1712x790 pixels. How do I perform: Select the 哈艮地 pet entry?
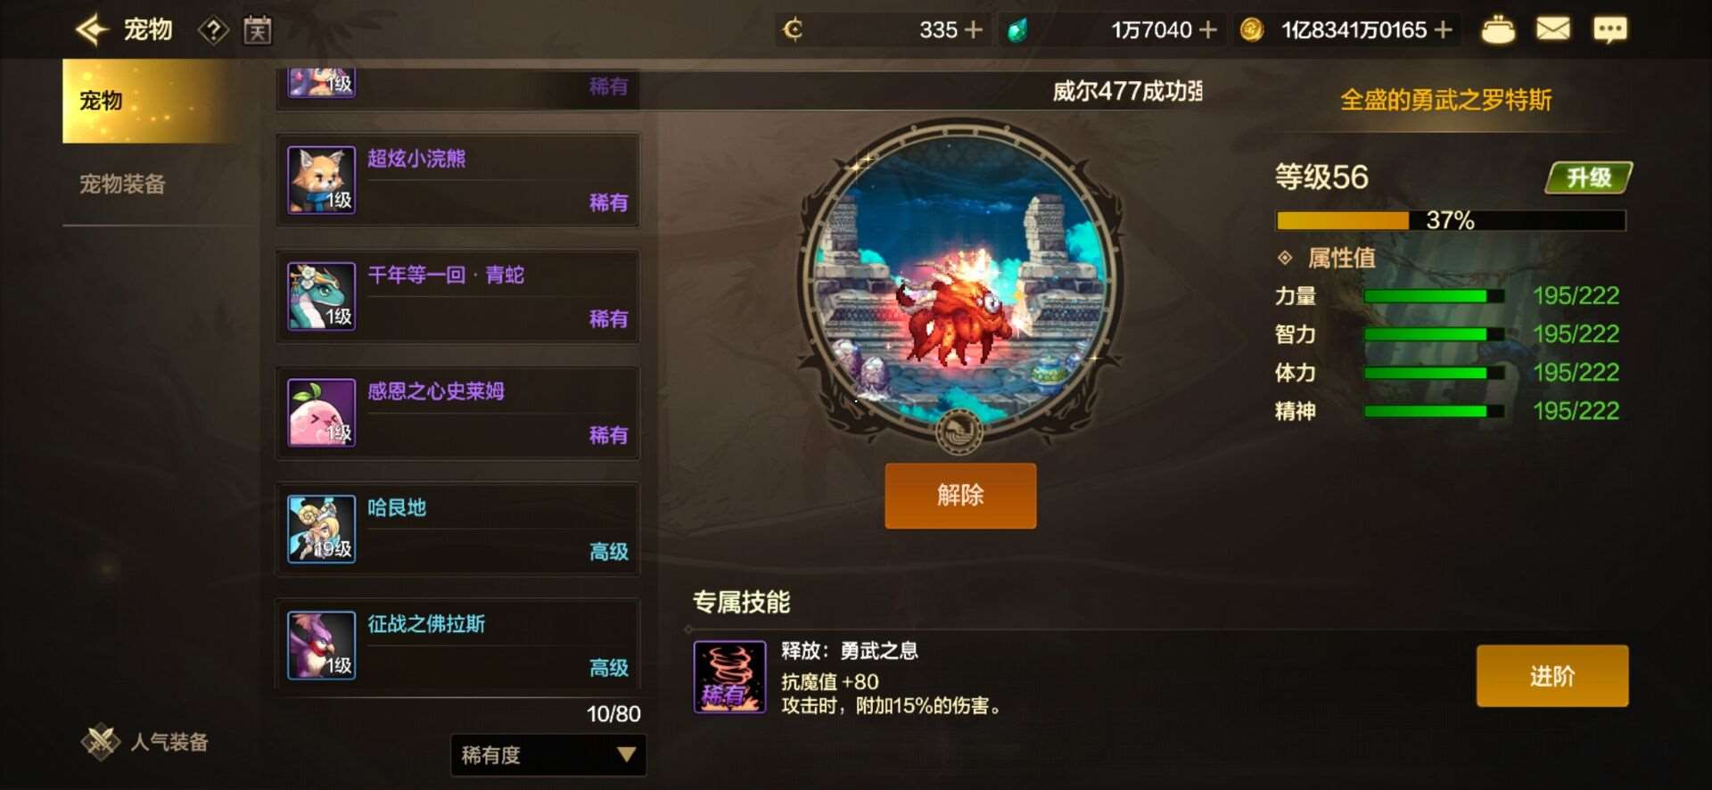coord(458,530)
